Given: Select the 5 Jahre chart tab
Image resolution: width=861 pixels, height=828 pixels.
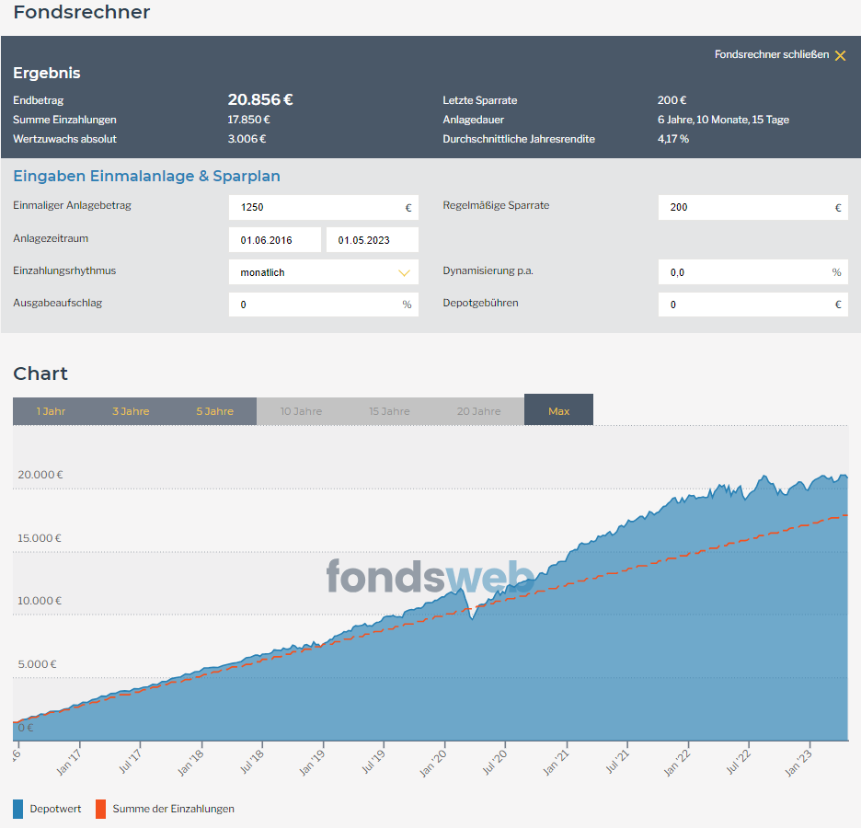Looking at the screenshot, I should tap(214, 411).
